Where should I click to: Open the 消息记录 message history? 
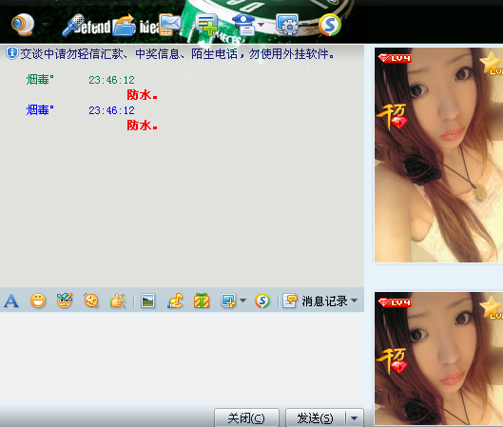coord(315,301)
